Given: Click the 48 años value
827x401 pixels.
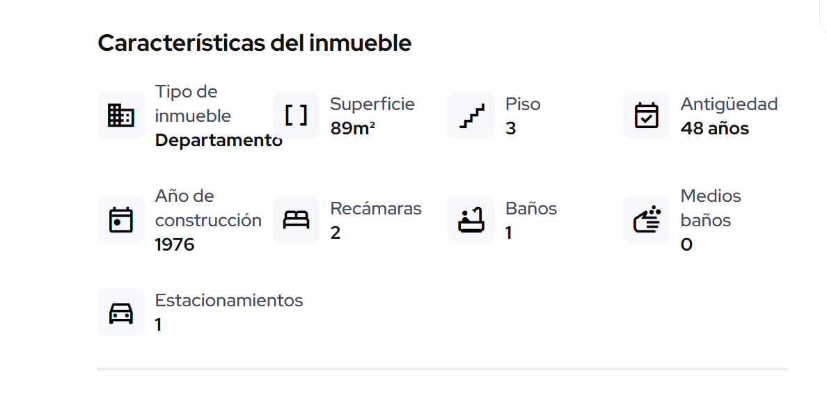Looking at the screenshot, I should 715,128.
